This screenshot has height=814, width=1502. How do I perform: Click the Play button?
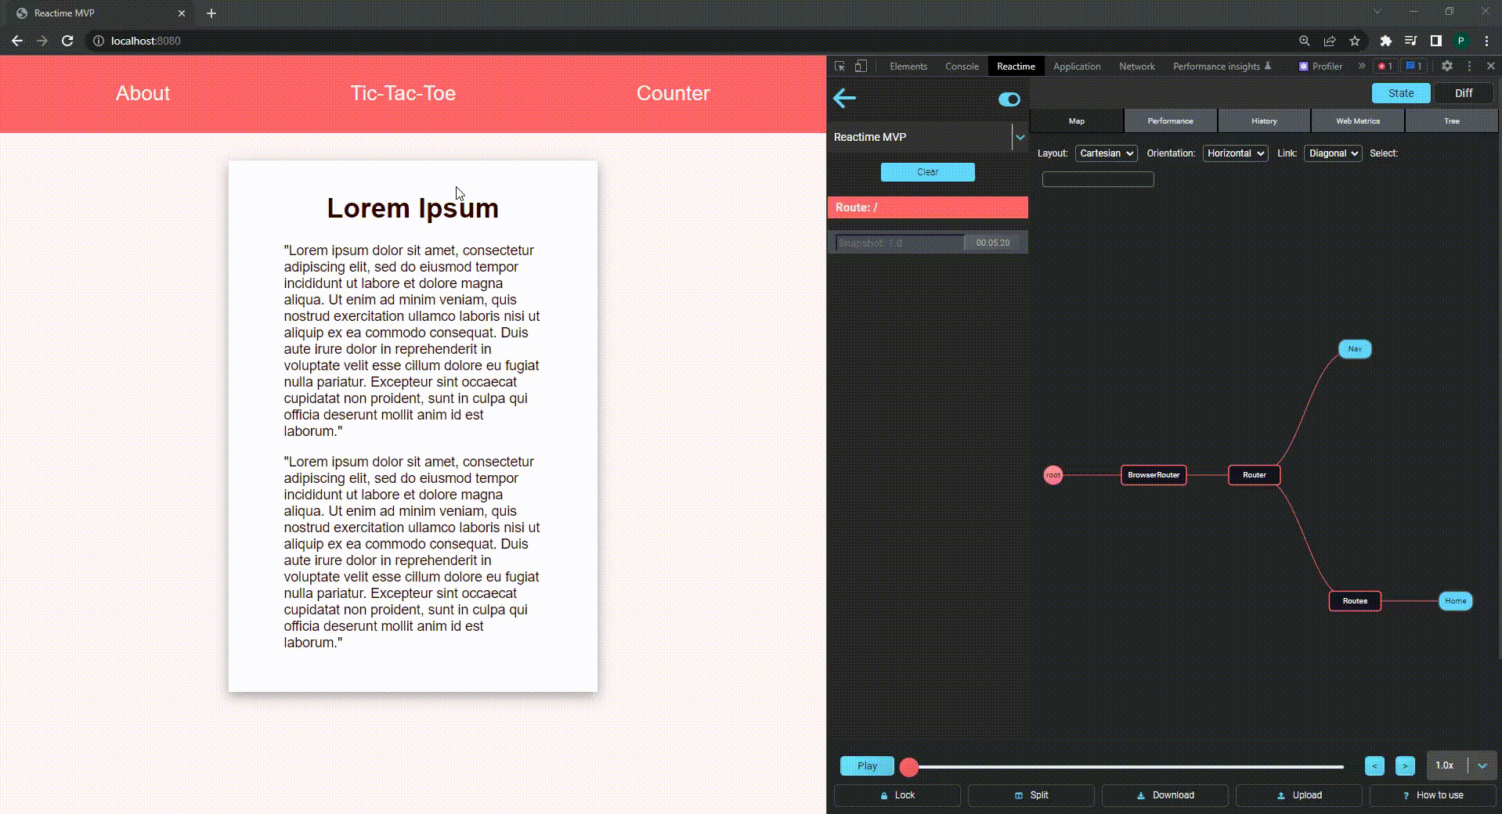click(x=867, y=766)
